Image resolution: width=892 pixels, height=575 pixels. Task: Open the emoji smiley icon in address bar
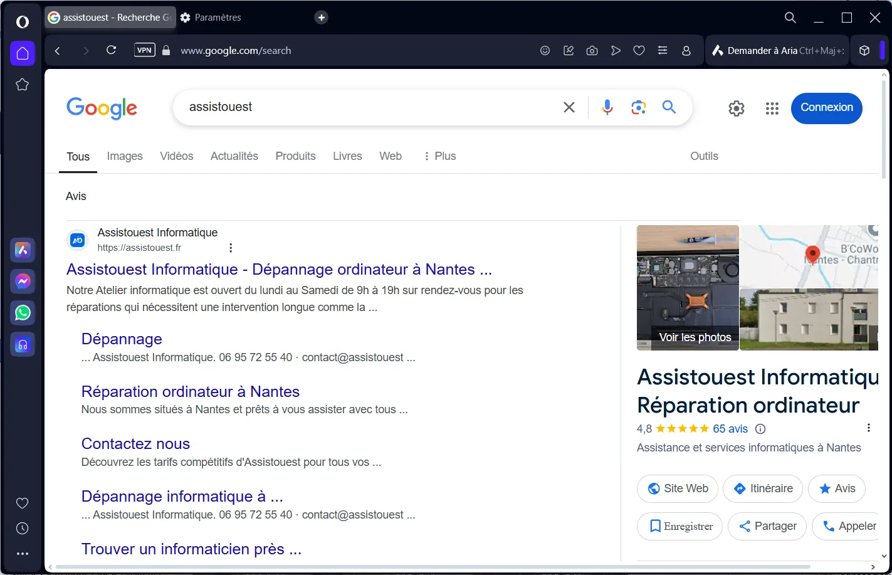coord(545,51)
